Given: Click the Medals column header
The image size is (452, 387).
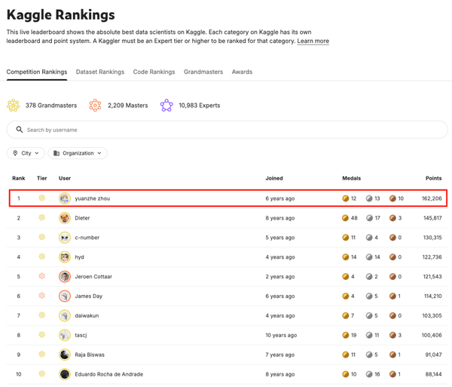Looking at the screenshot, I should (351, 178).
